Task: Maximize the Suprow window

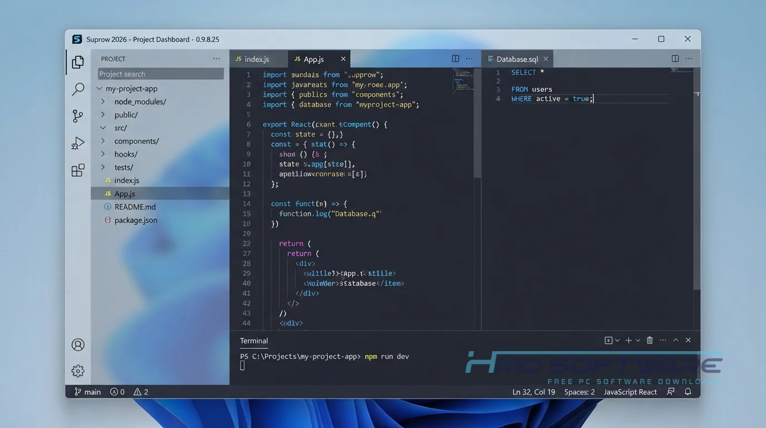Action: (x=661, y=39)
